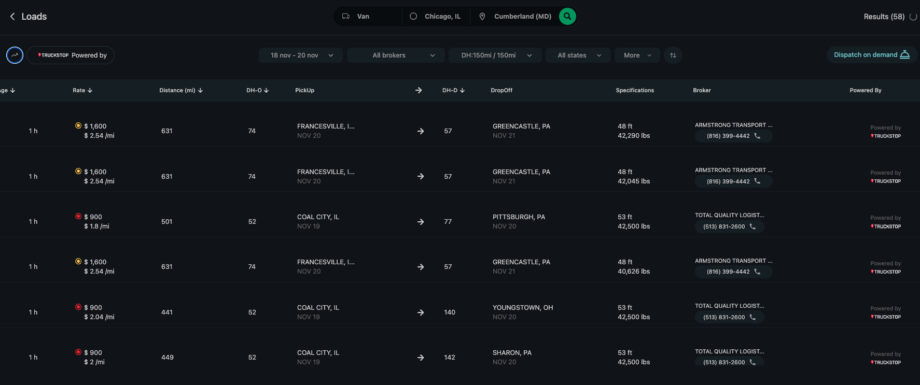Viewport: 920px width, 385px height.
Task: Click Truckstop logo on the Sharon row
Action: pos(886,363)
